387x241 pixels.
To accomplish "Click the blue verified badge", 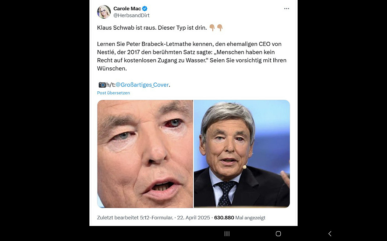I will point(145,8).
